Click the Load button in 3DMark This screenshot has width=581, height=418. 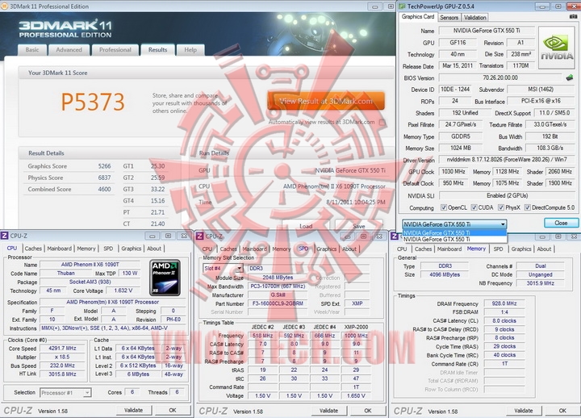306,226
